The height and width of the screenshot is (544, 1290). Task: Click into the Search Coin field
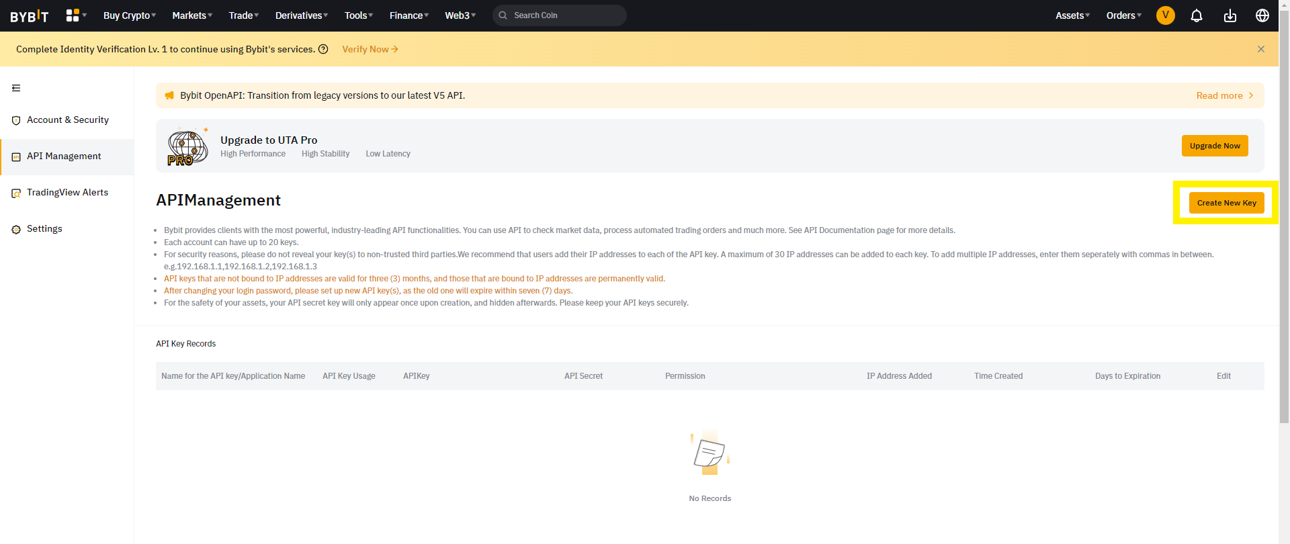click(x=560, y=15)
